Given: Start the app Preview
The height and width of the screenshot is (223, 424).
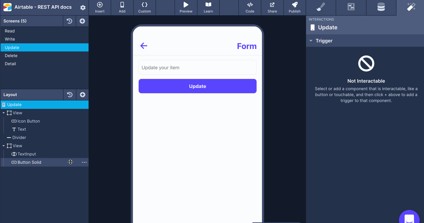Looking at the screenshot, I should coord(186,8).
